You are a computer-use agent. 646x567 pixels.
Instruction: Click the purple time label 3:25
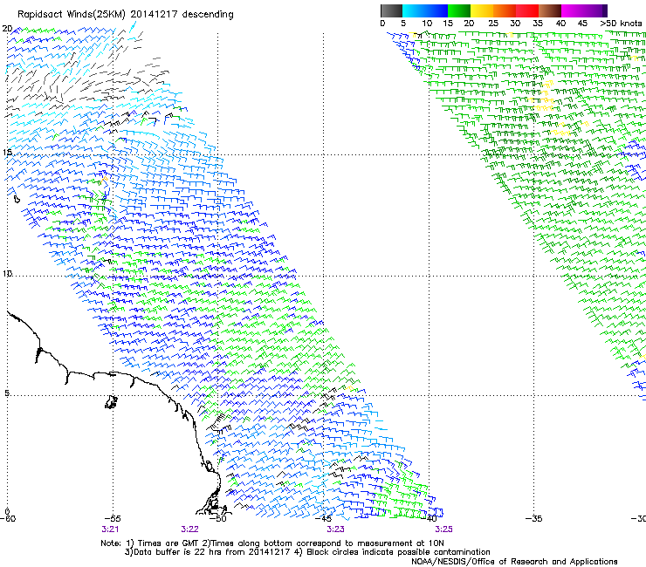[443, 529]
